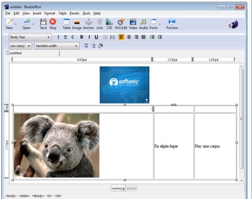Viewport: 252px width, 199px height.
Task: Save the document with the floppy icon
Action: click(x=43, y=24)
